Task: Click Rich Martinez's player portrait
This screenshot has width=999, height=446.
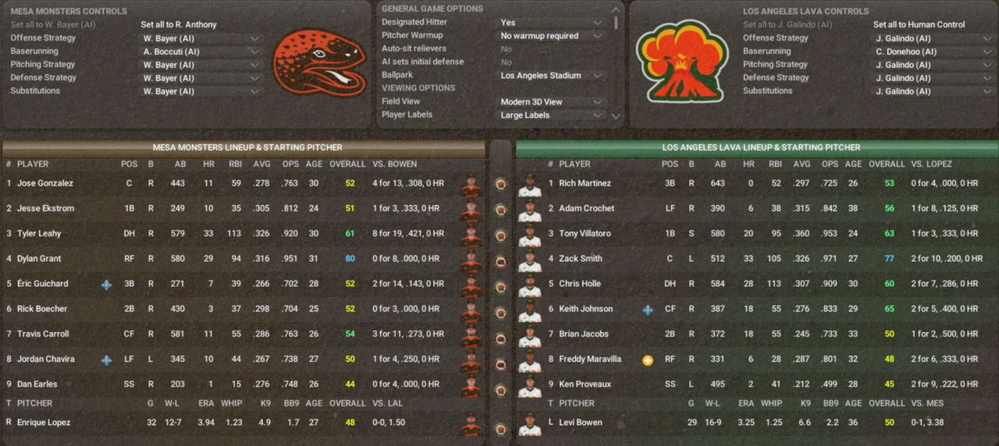Action: [x=530, y=184]
